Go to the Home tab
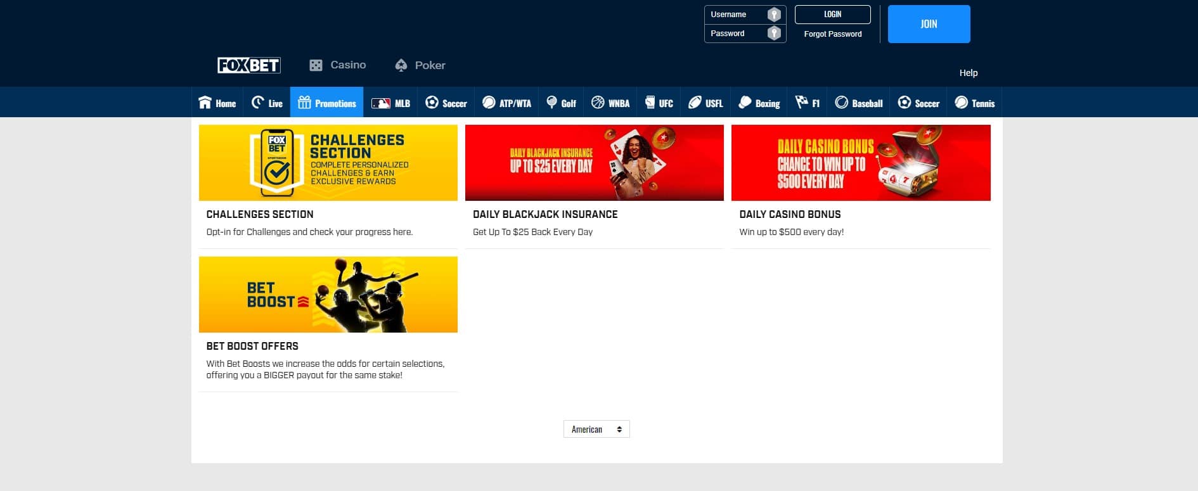Viewport: 1198px width, 491px height. click(217, 103)
